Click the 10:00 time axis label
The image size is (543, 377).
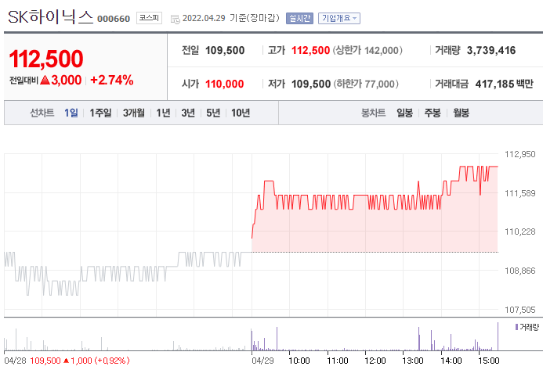[x=299, y=361]
